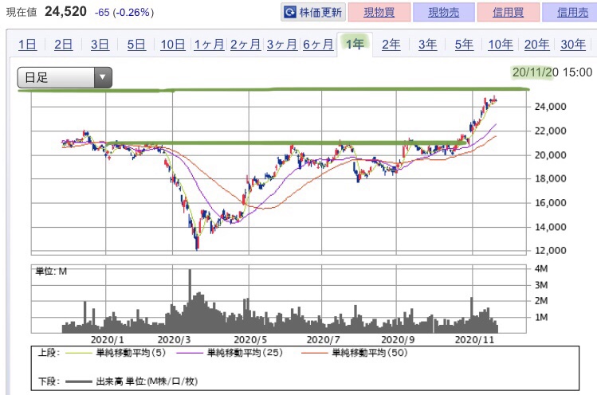The width and height of the screenshot is (597, 395).
Task: Show the 30年 chart range
Action: tap(573, 45)
